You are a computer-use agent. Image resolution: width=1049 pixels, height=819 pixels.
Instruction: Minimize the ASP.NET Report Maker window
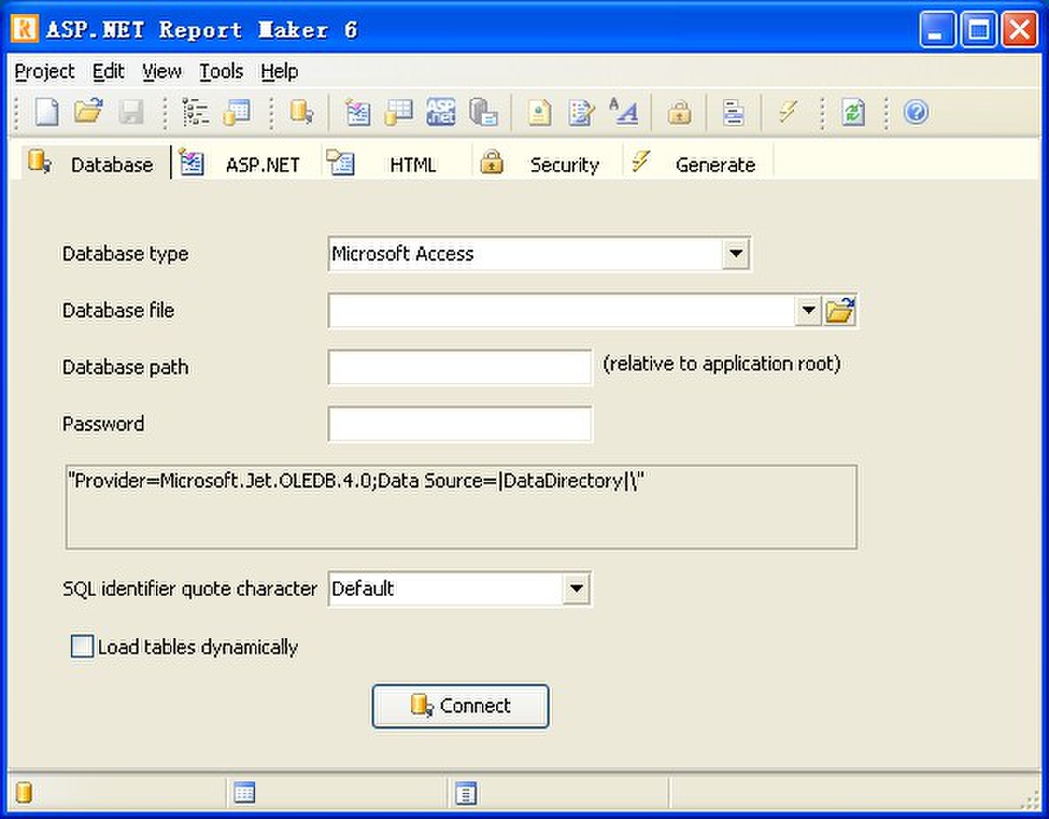click(936, 30)
